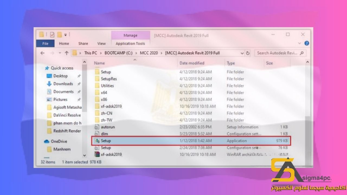Click the 979 KB size cell

click(x=281, y=141)
